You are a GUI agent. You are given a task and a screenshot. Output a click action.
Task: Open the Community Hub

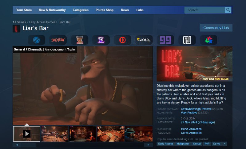[x=216, y=28]
